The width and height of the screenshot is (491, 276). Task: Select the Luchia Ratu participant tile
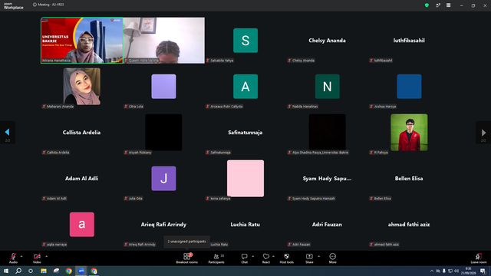(x=245, y=225)
